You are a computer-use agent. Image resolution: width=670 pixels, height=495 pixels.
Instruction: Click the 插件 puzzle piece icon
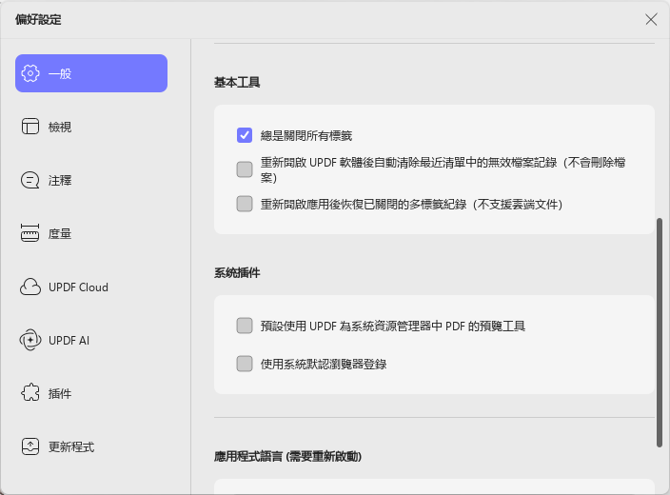point(30,393)
